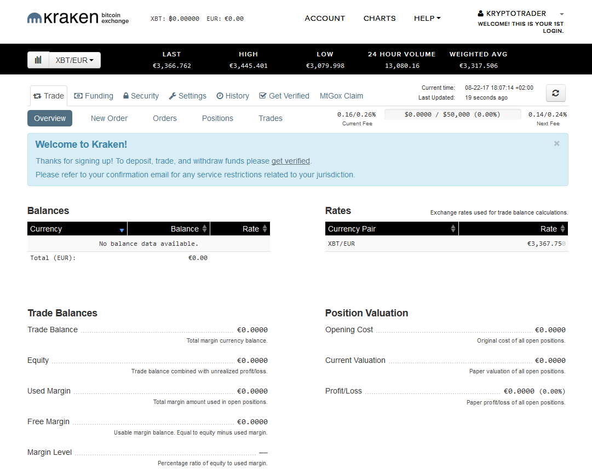Click the Margin Level label

49,452
